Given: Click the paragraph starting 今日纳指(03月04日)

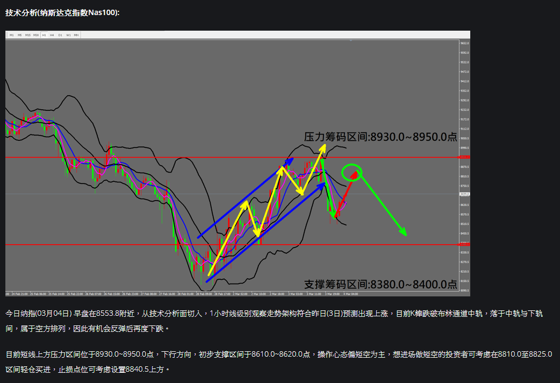Looking at the screenshot, I should 274,321.
